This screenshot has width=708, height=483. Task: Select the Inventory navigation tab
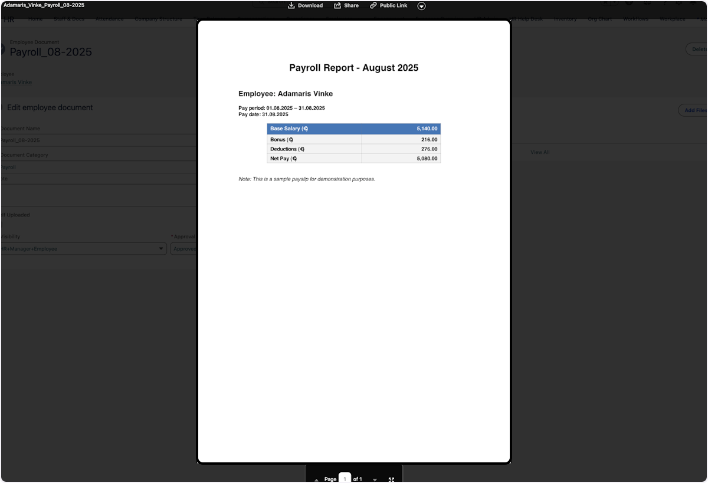pos(565,19)
